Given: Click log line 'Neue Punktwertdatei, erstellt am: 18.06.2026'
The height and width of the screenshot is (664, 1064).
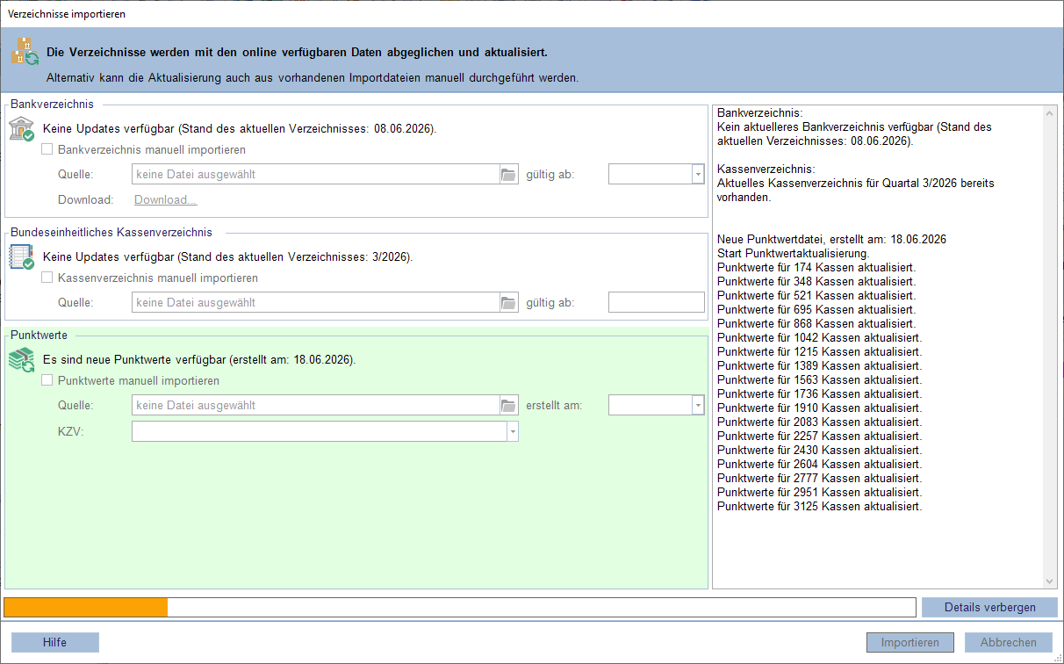Looking at the screenshot, I should click(x=831, y=239).
